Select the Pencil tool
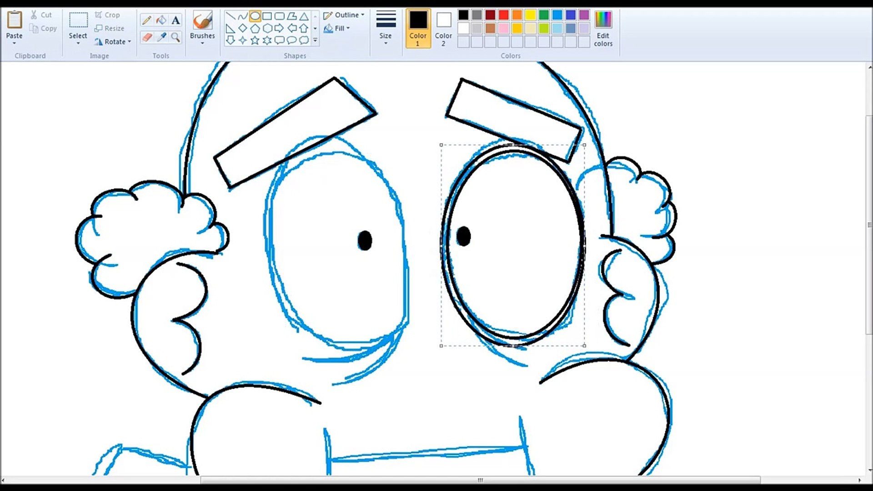873x491 pixels. [146, 20]
